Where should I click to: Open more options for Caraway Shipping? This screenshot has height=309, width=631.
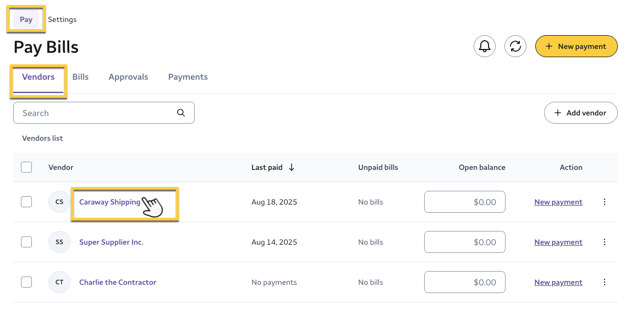coord(605,202)
